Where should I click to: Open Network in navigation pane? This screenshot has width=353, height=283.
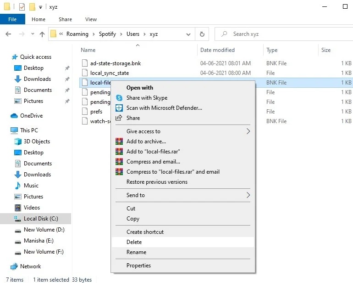[30, 266]
